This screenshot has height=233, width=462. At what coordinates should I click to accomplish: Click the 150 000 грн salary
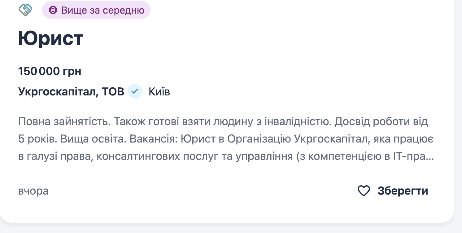[50, 71]
